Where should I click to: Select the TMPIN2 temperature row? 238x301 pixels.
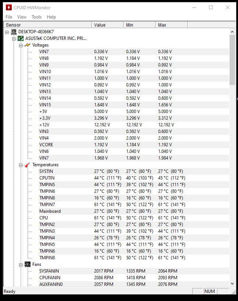pyautogui.click(x=134, y=225)
